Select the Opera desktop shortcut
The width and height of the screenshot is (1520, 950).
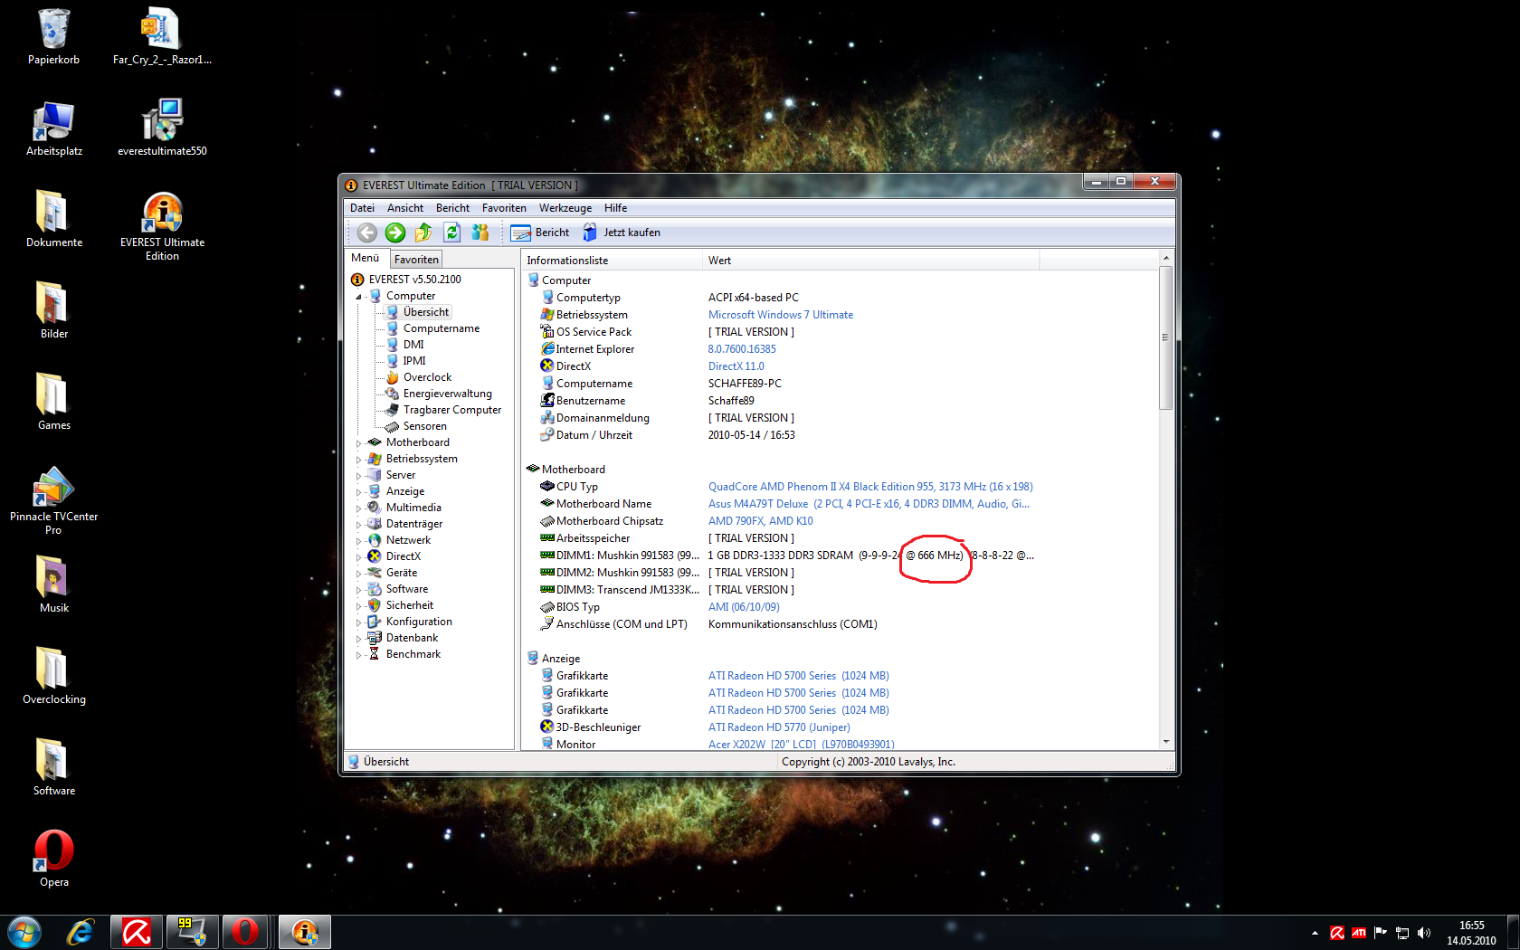pos(54,860)
